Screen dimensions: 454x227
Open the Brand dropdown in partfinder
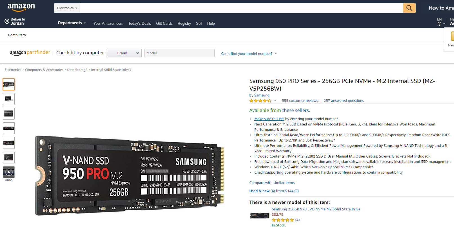(124, 53)
